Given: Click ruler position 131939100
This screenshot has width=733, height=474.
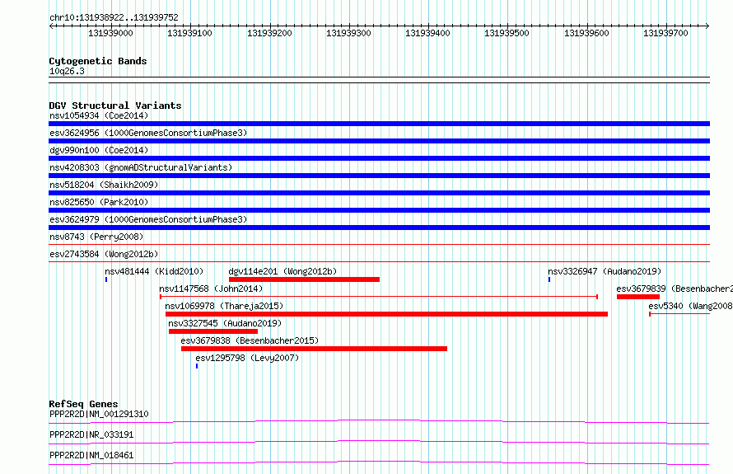Looking at the screenshot, I should tap(189, 33).
